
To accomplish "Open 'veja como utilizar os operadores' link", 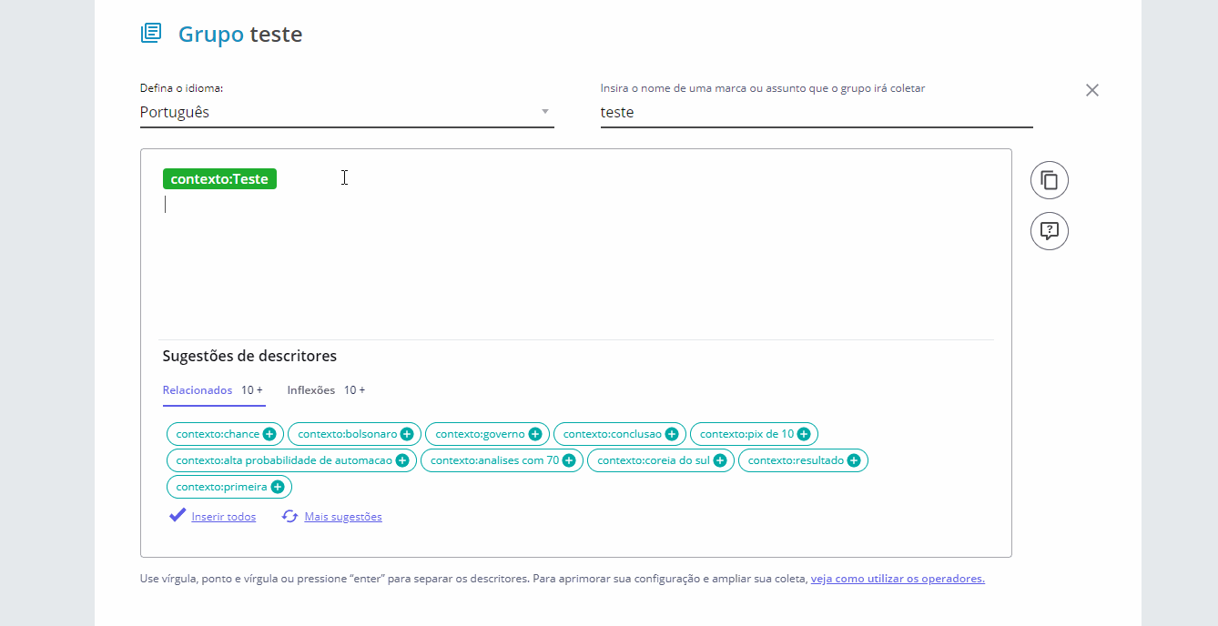I will 897,579.
